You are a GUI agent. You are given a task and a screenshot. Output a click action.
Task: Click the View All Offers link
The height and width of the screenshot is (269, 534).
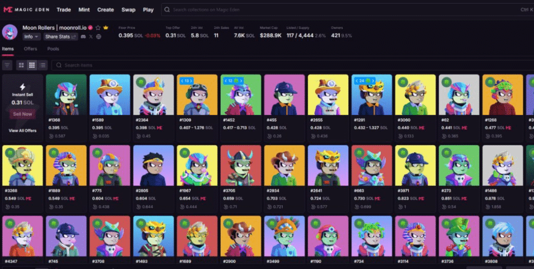click(x=22, y=131)
